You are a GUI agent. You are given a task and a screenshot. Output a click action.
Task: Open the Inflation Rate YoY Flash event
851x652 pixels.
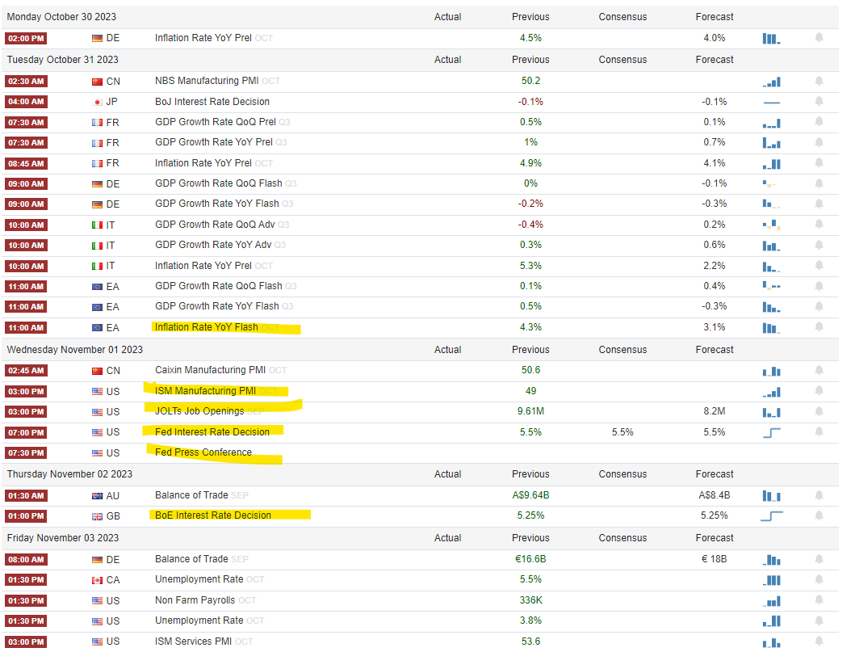(206, 327)
